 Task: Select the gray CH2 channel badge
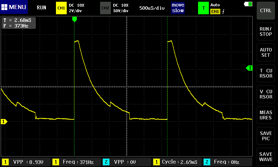point(105,8)
